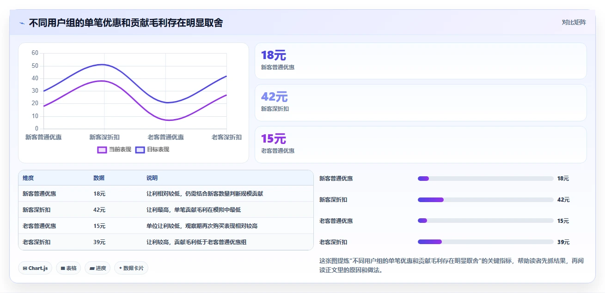The image size is (605, 293).
Task: Click the 新客深折扣 progress bar
Action: pyautogui.click(x=486, y=200)
